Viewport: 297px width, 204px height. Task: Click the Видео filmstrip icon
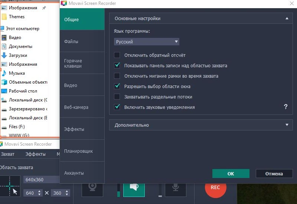pyautogui.click(x=4, y=38)
